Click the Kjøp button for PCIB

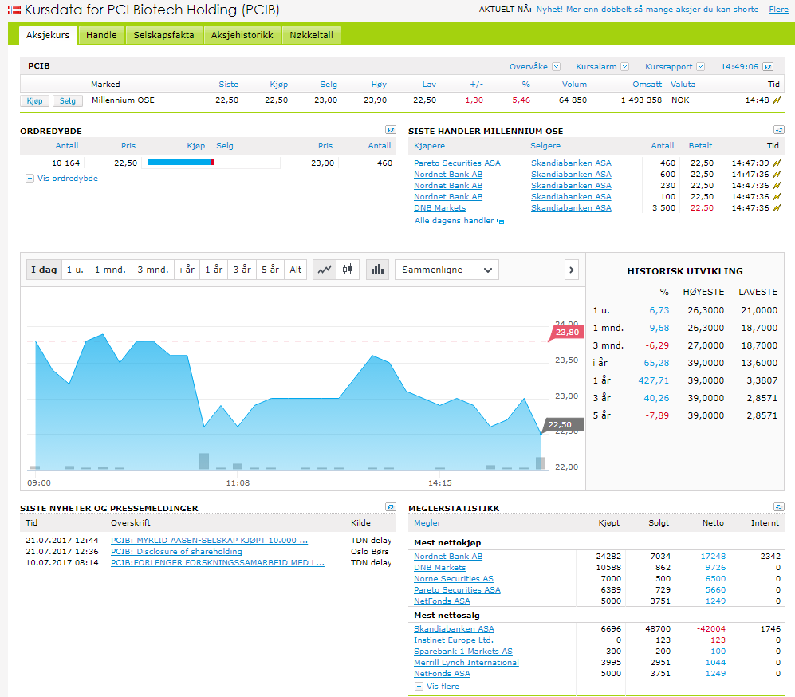[x=35, y=100]
